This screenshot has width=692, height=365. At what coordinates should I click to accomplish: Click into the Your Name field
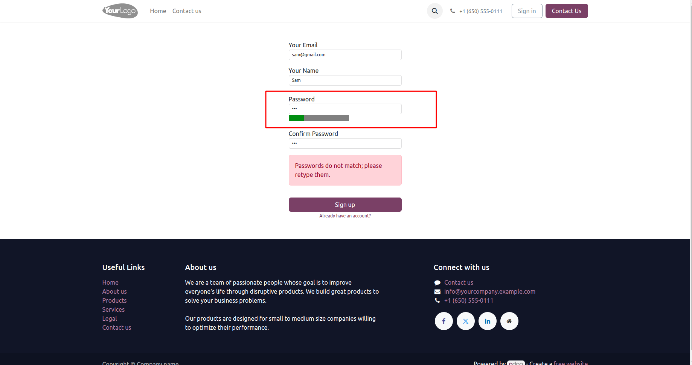345,80
